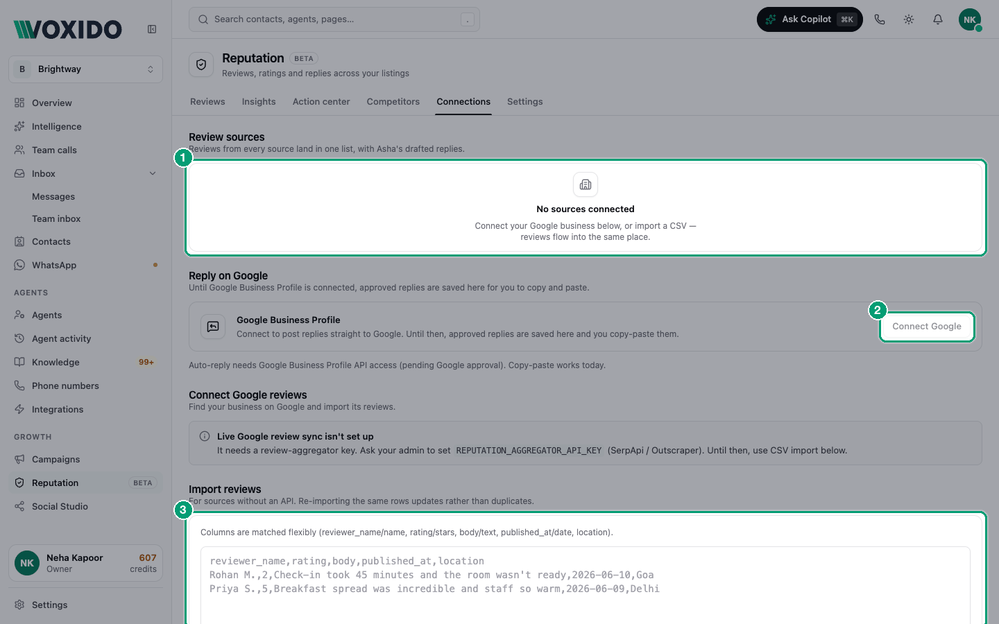Collapse the sidebar panel icon
999x624 pixels.
pyautogui.click(x=152, y=29)
